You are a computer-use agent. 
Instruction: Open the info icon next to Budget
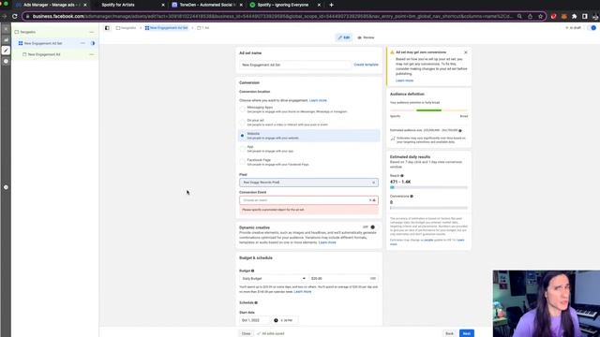(x=252, y=271)
